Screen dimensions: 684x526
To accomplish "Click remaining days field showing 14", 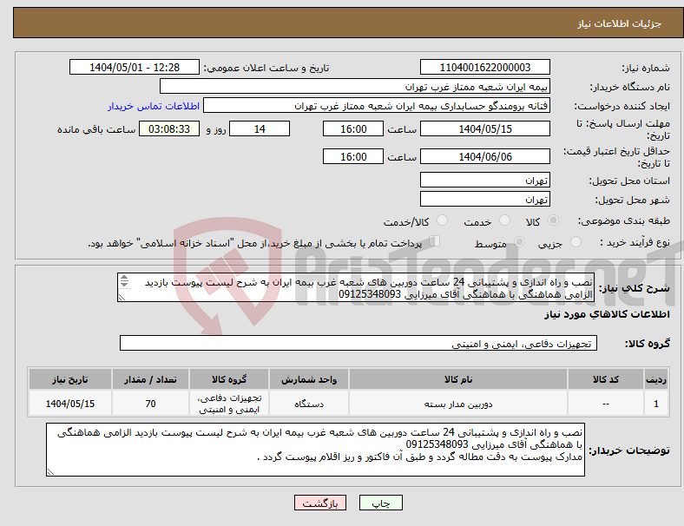I will pos(260,128).
